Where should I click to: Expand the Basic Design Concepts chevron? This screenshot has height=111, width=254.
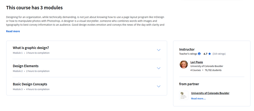(x=159, y=86)
